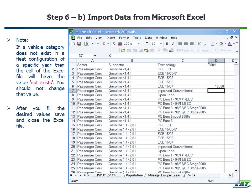The width and height of the screenshot is (252, 189).
Task: Open the Undo history dropdown arrow
Action: (98, 44)
